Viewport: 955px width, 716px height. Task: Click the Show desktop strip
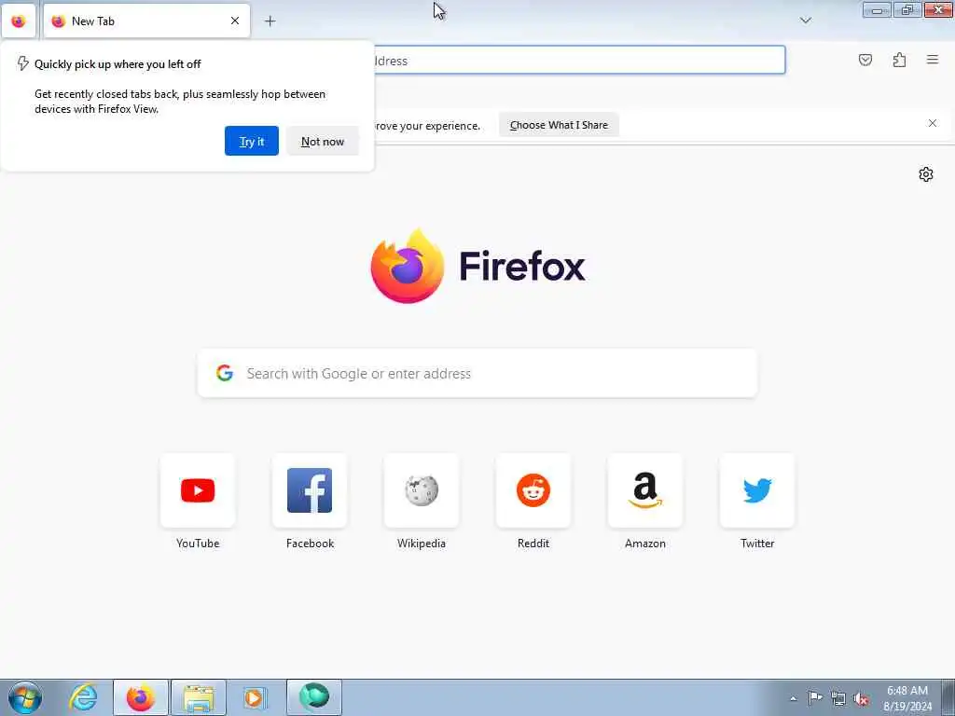(x=948, y=697)
